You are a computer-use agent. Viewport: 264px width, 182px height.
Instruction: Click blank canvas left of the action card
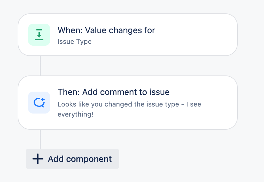[x=9, y=103]
